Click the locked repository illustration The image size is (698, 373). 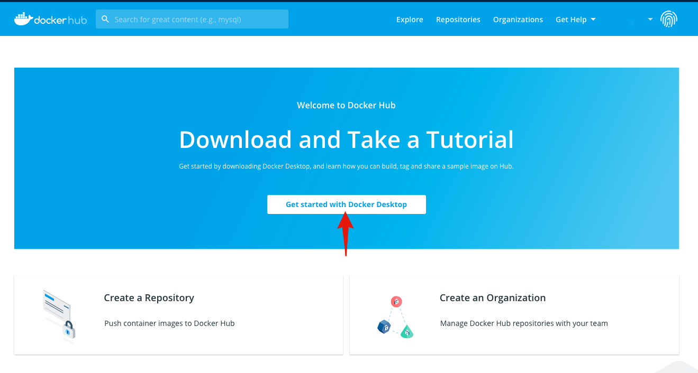click(x=59, y=316)
